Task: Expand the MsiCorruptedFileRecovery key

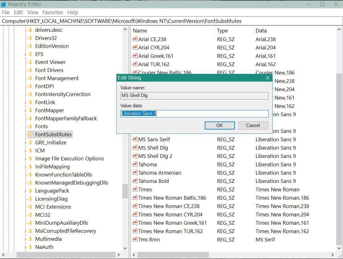Action: [25, 231]
